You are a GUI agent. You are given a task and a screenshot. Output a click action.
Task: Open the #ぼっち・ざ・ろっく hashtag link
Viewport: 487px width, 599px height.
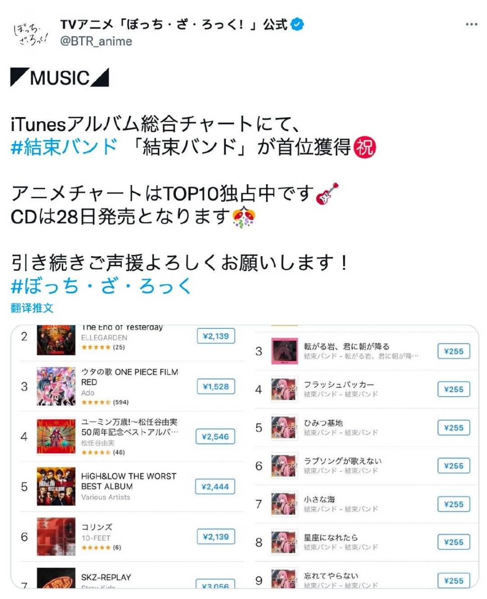click(101, 286)
